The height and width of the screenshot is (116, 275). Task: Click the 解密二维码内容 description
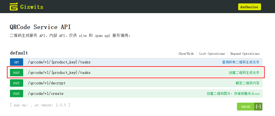(247, 83)
